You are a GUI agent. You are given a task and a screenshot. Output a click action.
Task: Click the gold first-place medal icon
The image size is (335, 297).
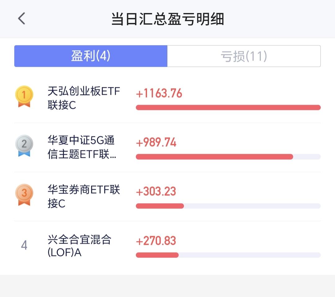click(24, 96)
